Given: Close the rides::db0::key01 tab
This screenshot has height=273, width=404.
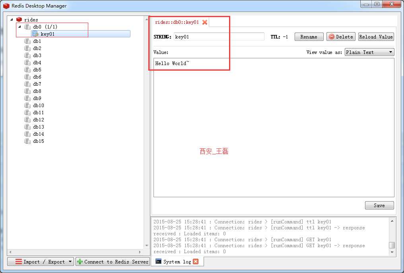Looking at the screenshot, I should pyautogui.click(x=205, y=22).
